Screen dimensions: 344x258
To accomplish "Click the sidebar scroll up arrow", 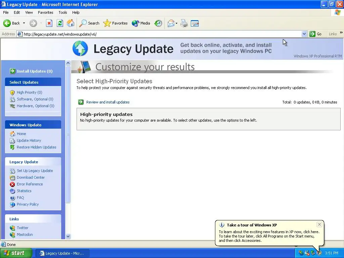I will [68, 63].
